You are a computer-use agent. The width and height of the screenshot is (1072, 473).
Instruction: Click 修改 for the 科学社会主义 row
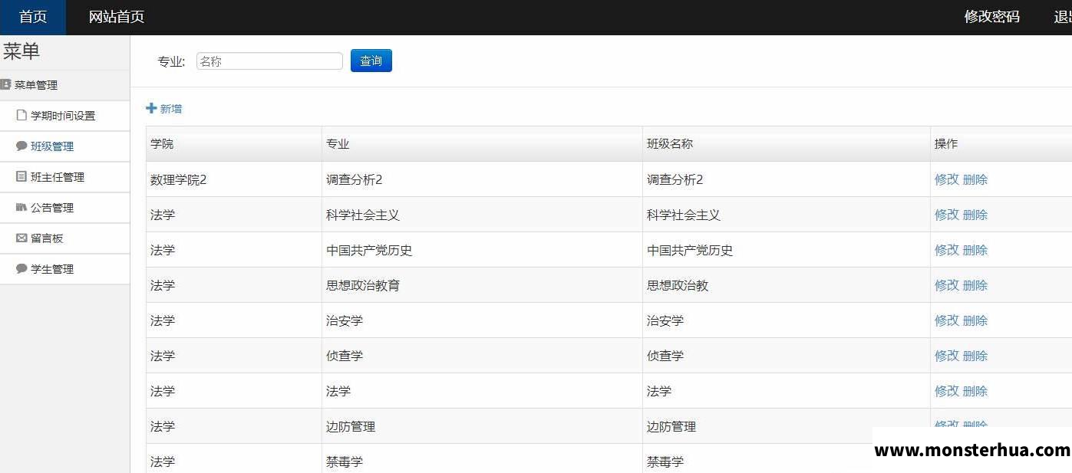click(x=947, y=215)
